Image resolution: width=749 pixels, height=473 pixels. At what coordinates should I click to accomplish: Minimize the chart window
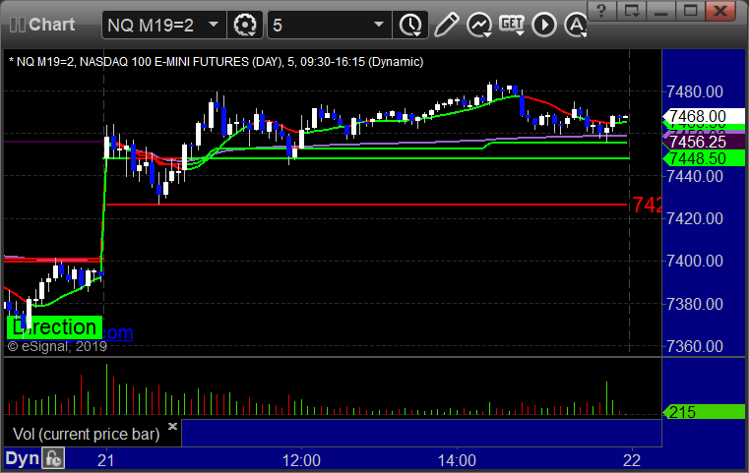pos(661,10)
